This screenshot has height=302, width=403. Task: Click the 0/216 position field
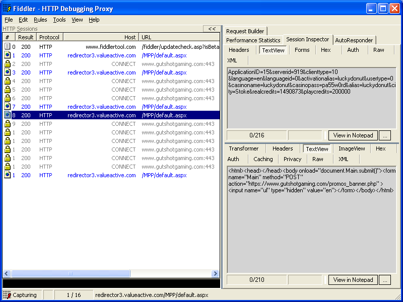pos(256,135)
